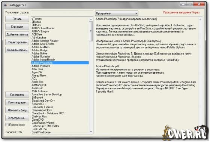Viewport: 210px width, 142px height.
Task: Click the program list scrollbar thumb
Action: point(91,31)
